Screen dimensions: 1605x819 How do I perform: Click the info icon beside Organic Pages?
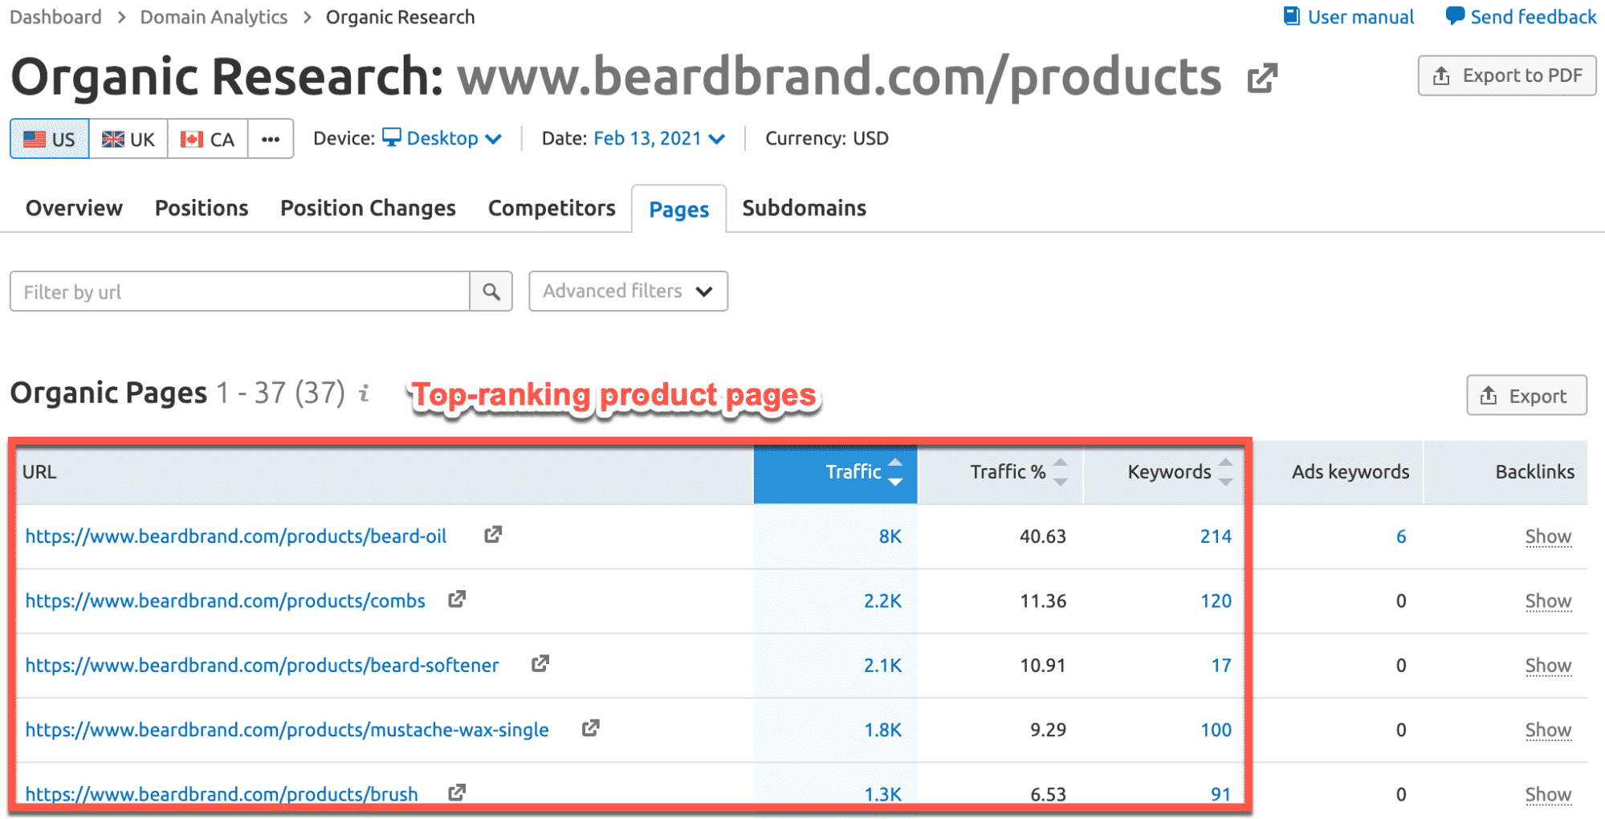click(365, 393)
